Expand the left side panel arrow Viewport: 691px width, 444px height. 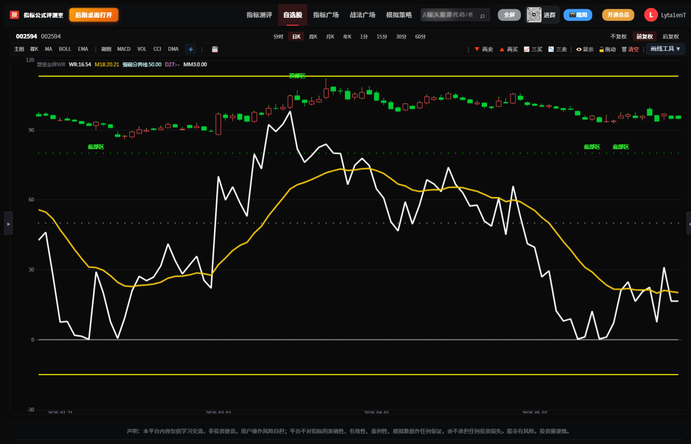[x=8, y=223]
